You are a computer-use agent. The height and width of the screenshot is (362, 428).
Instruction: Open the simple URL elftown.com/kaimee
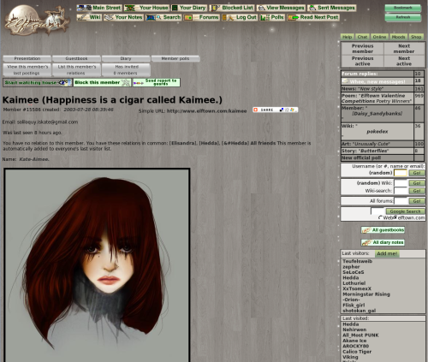tap(206, 111)
